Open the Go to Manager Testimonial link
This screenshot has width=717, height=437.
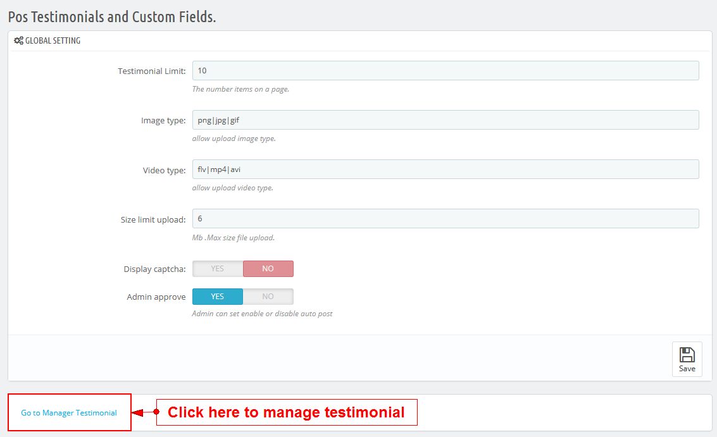point(69,413)
